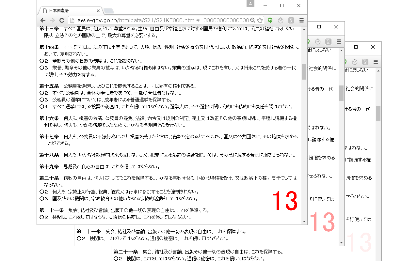The height and width of the screenshot is (261, 418).
Task: Click the front window's vertical scrollbar thumb
Action: tap(304, 72)
